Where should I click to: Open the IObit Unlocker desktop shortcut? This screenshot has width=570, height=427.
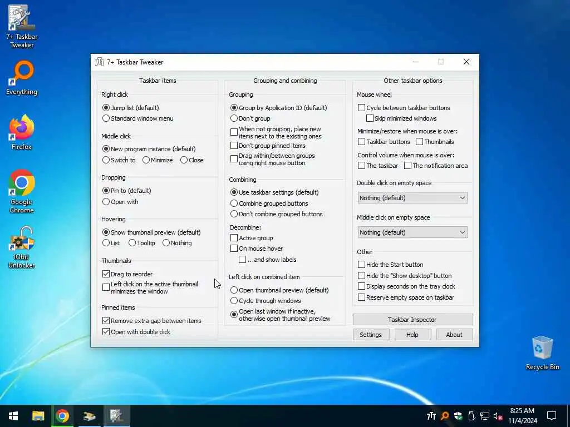(22, 247)
